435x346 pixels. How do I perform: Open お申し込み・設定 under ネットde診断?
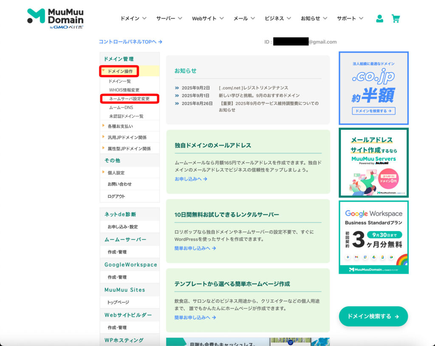pos(123,227)
